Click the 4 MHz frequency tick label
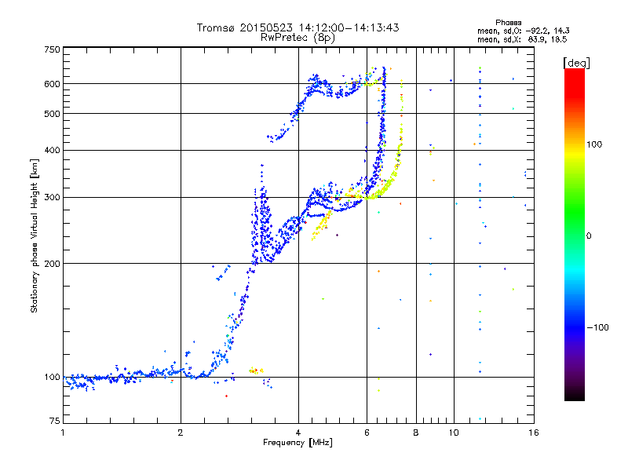This screenshot has width=628, height=471. click(x=298, y=433)
